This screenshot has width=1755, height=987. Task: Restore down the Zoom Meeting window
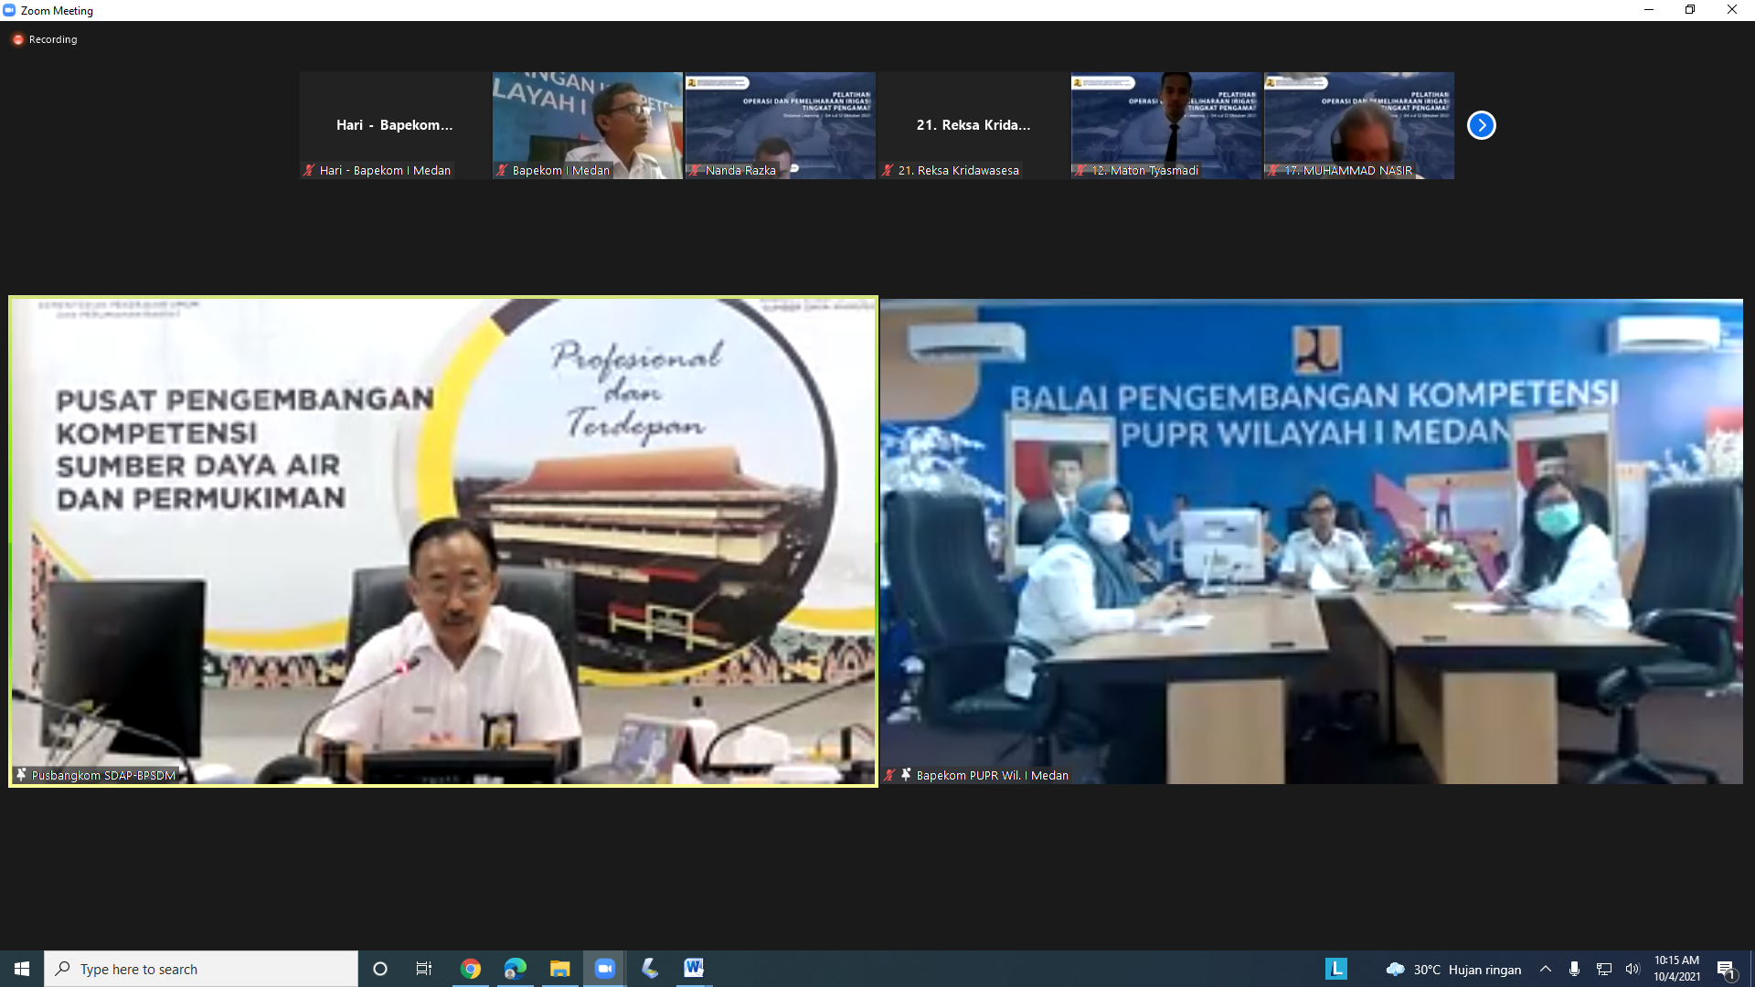tap(1690, 10)
